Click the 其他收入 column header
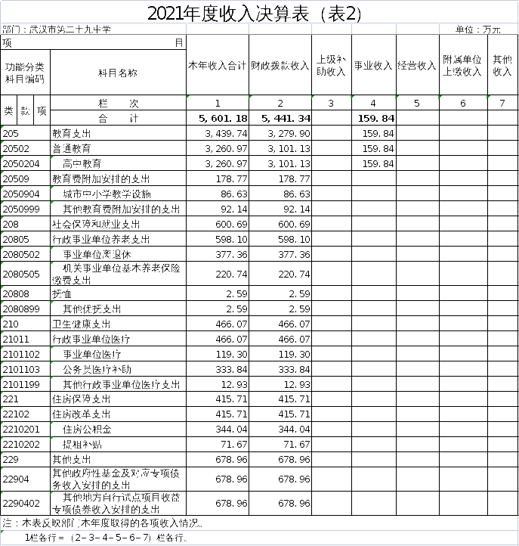The image size is (519, 546). [502, 66]
